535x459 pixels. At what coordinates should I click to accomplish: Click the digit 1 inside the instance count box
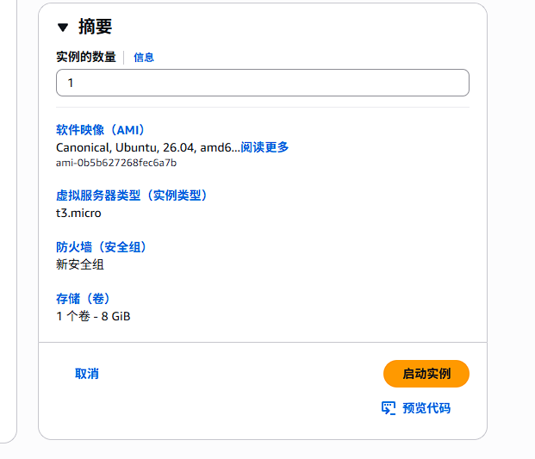71,83
